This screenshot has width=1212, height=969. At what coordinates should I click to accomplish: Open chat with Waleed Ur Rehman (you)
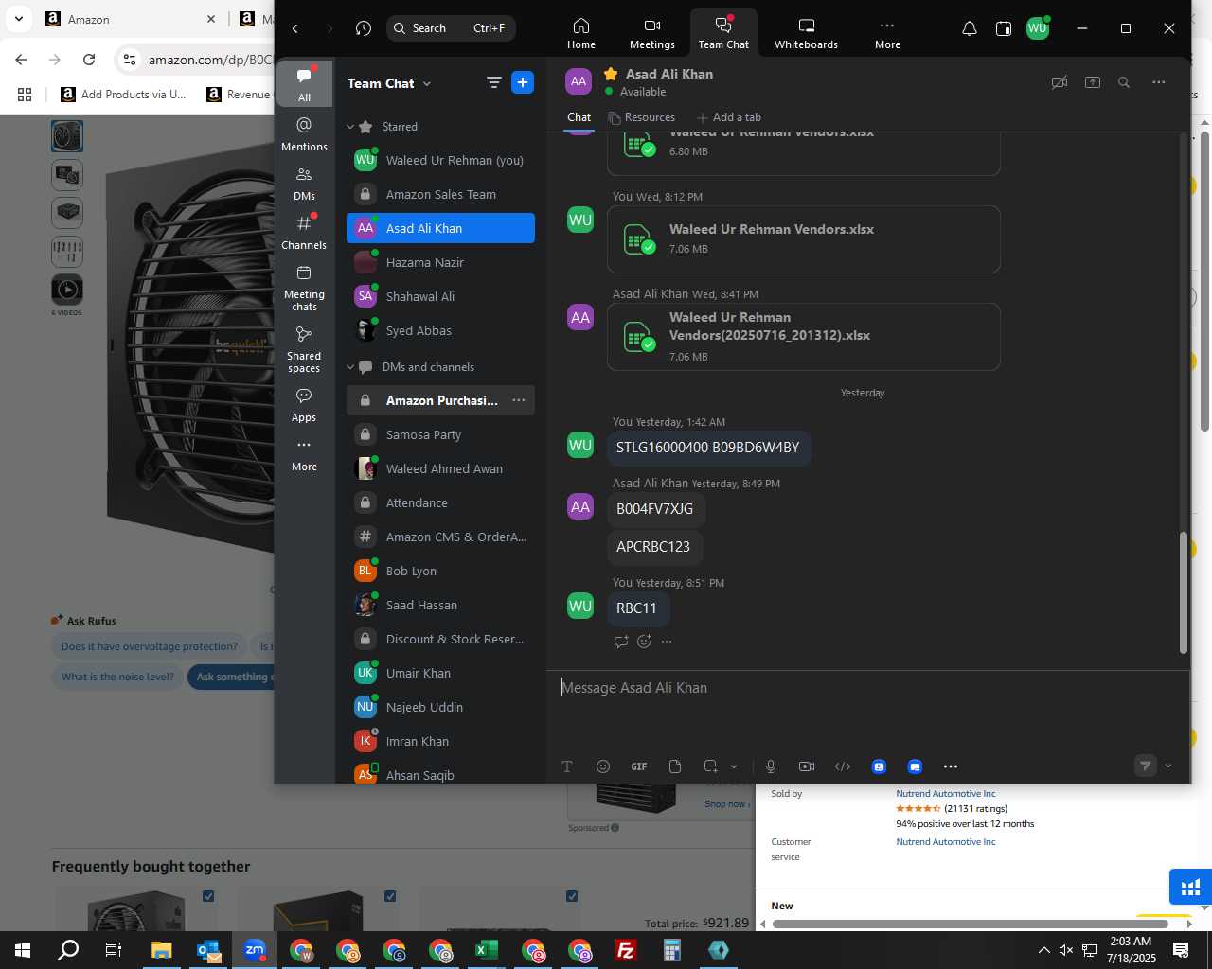coord(441,160)
